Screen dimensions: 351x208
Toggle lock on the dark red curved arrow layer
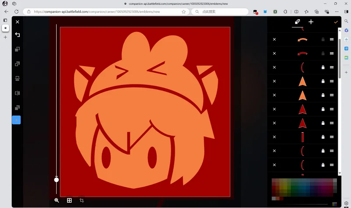click(323, 53)
